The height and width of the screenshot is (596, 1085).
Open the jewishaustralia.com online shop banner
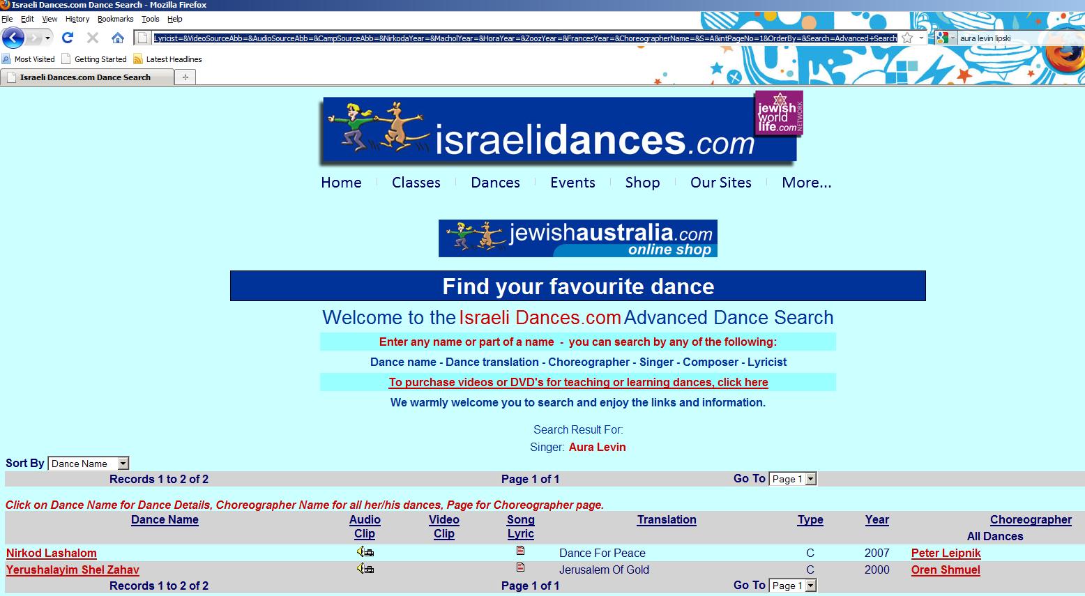tap(577, 238)
